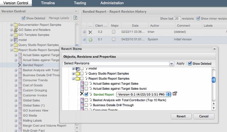The image size is (227, 132).
Task: Click the refresh icon beside Manage Labels
Action: 76,18
